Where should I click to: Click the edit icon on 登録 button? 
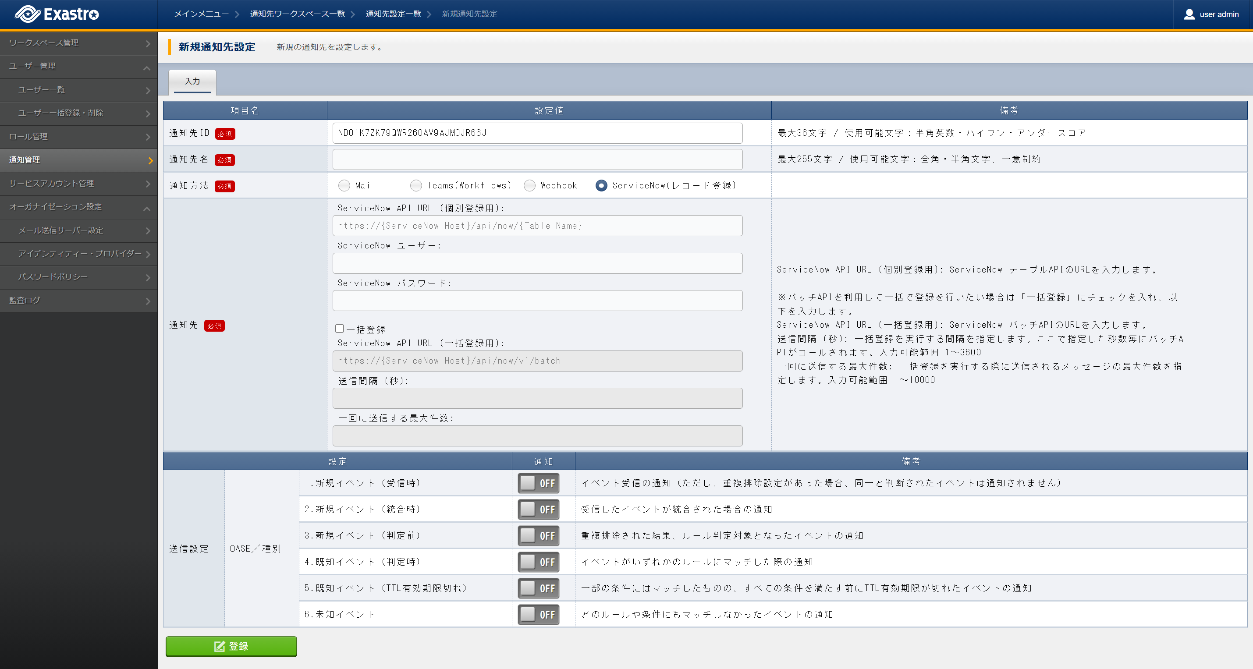click(x=220, y=646)
